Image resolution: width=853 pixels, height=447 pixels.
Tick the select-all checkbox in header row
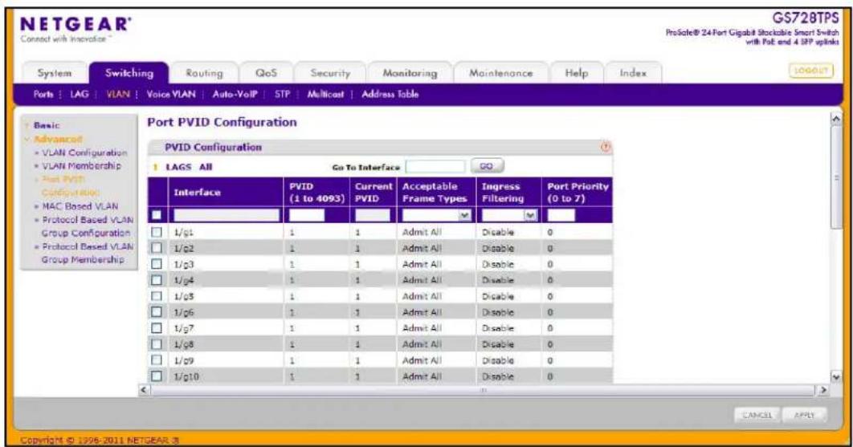(x=157, y=215)
